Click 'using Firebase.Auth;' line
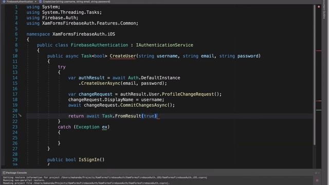 point(52,18)
